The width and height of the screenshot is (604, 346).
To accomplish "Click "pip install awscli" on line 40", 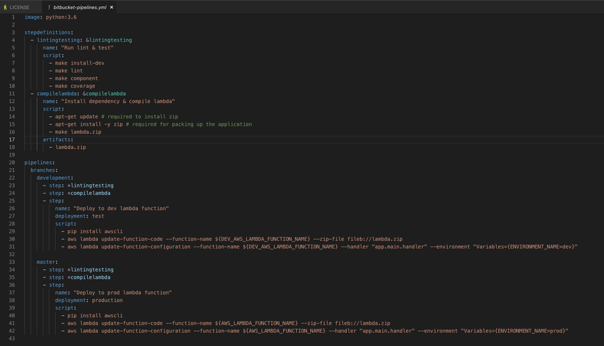I will (x=95, y=316).
